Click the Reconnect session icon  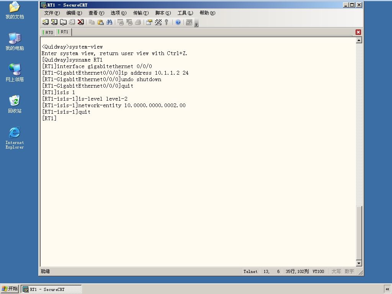(x=72, y=22)
